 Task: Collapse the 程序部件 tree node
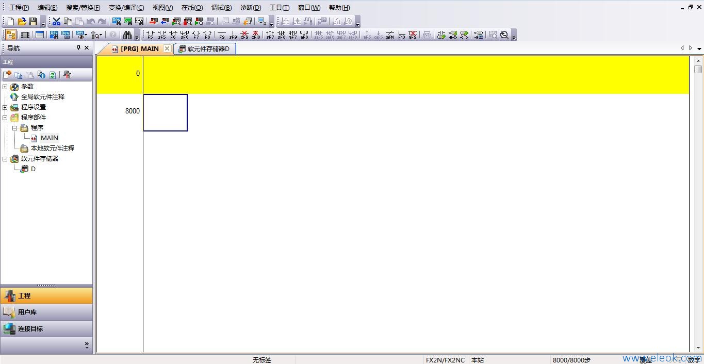[x=5, y=118]
